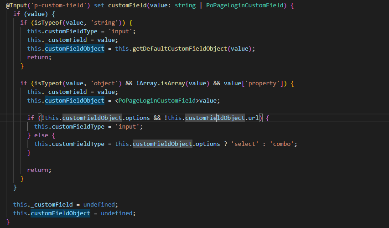Click the 'string' literal inside isTypeof call
Viewport: 389px width, 228px height.
point(104,23)
